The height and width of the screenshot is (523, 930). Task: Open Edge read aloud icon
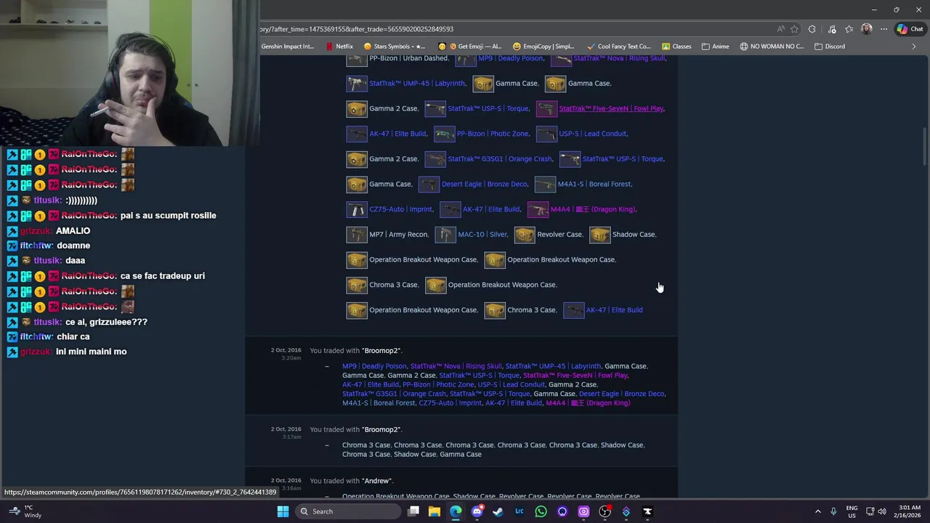pyautogui.click(x=780, y=29)
